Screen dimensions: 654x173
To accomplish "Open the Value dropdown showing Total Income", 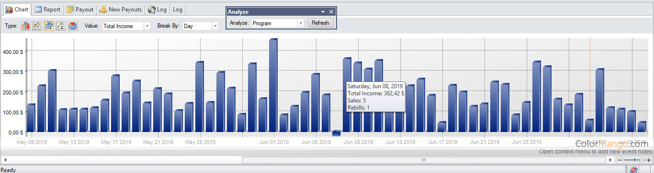I will [x=126, y=26].
